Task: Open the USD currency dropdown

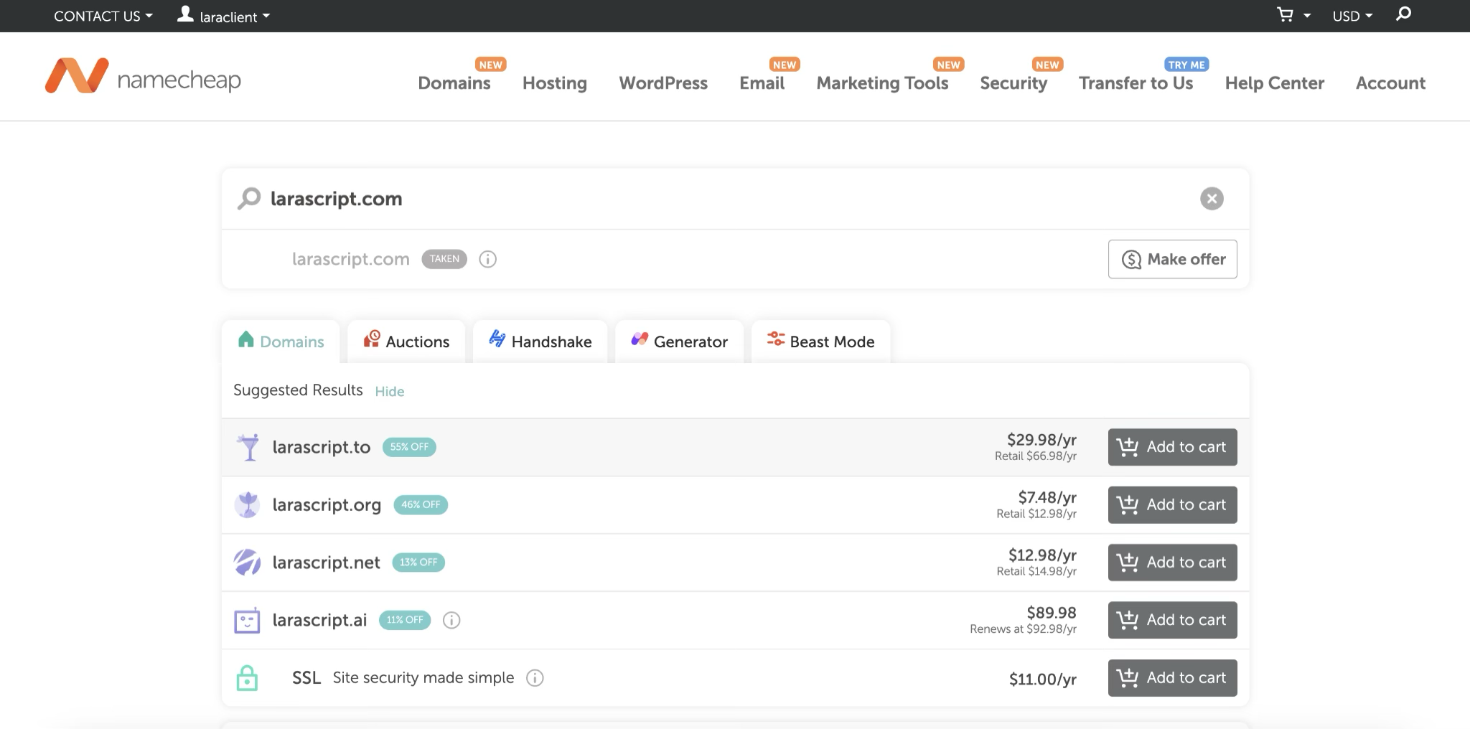Action: [x=1352, y=16]
